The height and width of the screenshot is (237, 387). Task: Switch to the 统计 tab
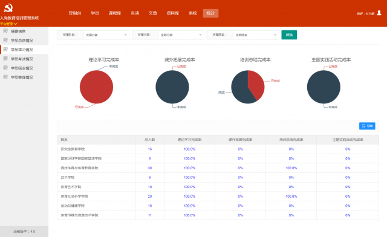(x=210, y=13)
